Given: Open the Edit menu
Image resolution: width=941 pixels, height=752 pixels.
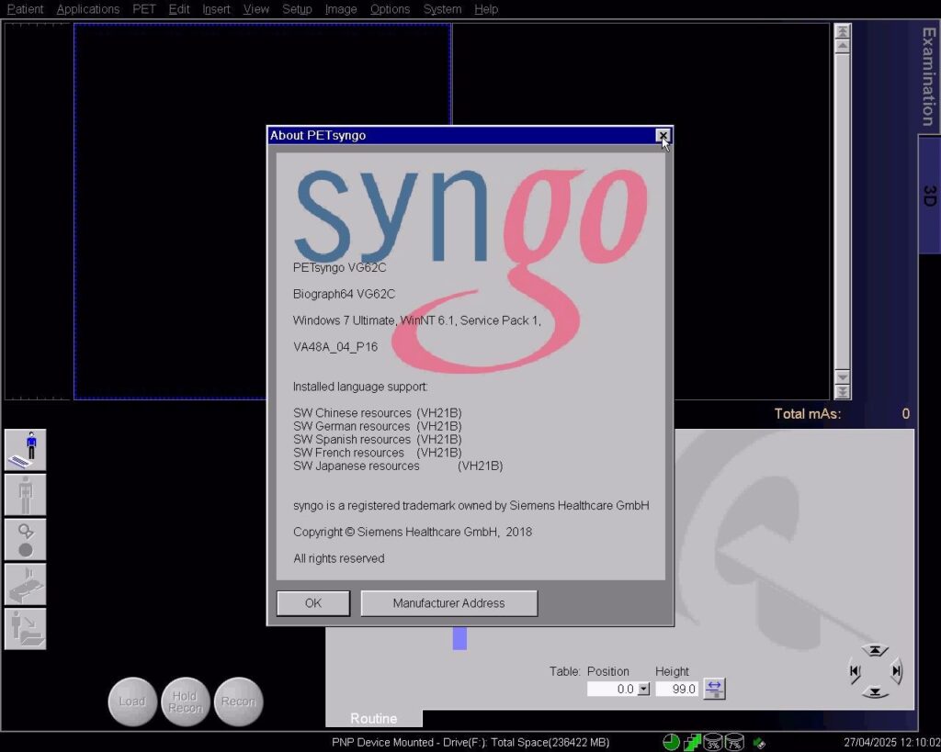Looking at the screenshot, I should (x=179, y=9).
